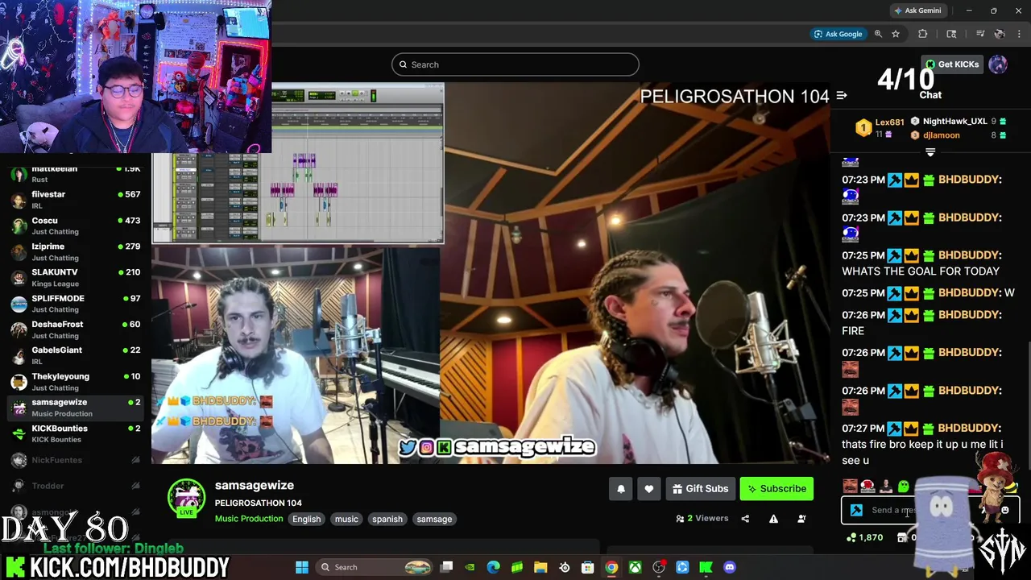1031x580 pixels.
Task: Click djlamoon in gift leaderboard
Action: point(941,135)
